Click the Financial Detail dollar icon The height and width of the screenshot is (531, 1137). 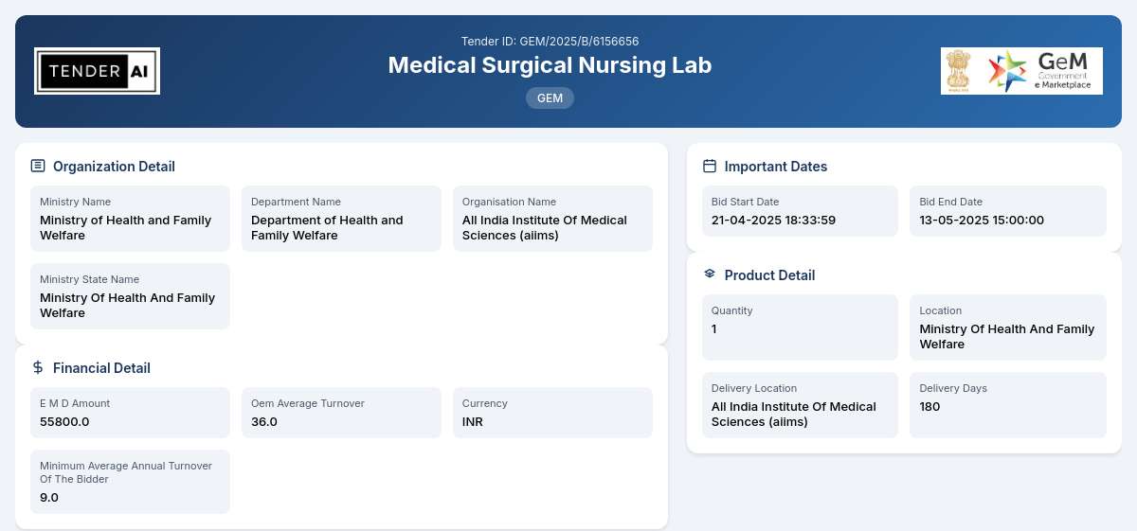click(38, 367)
